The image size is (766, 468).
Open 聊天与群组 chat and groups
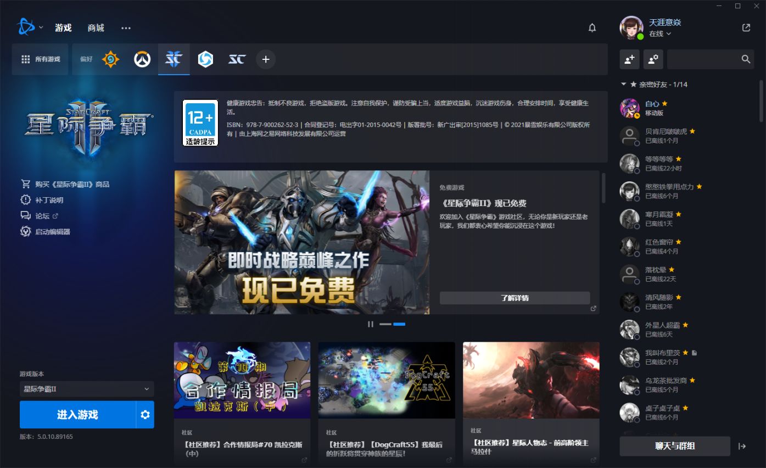[675, 446]
